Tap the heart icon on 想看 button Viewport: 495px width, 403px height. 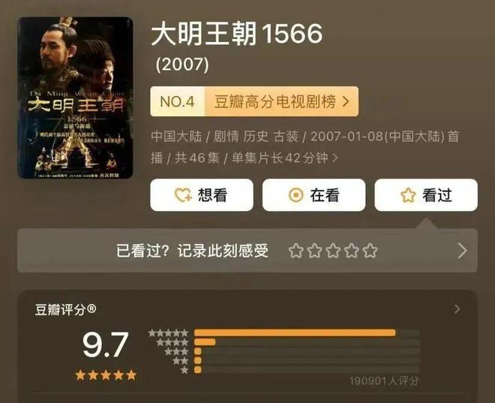point(184,195)
